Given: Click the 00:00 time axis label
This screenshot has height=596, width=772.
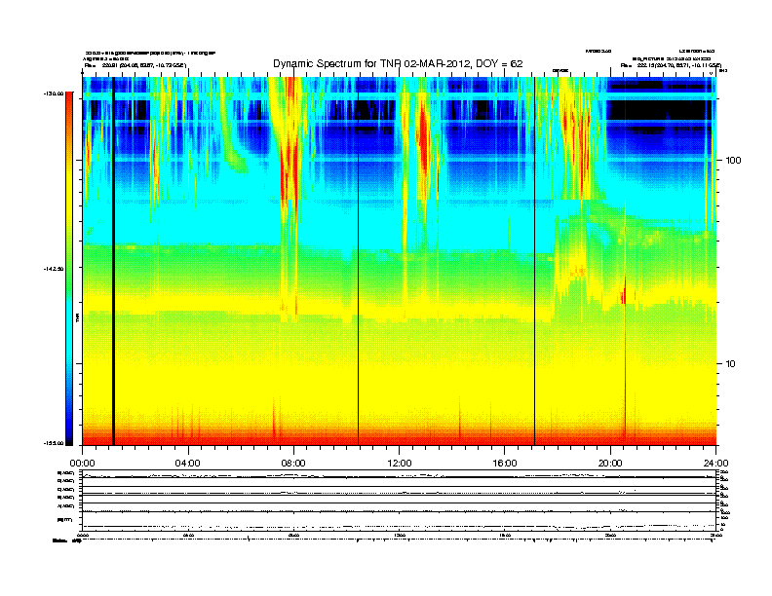Looking at the screenshot, I should coord(82,464).
